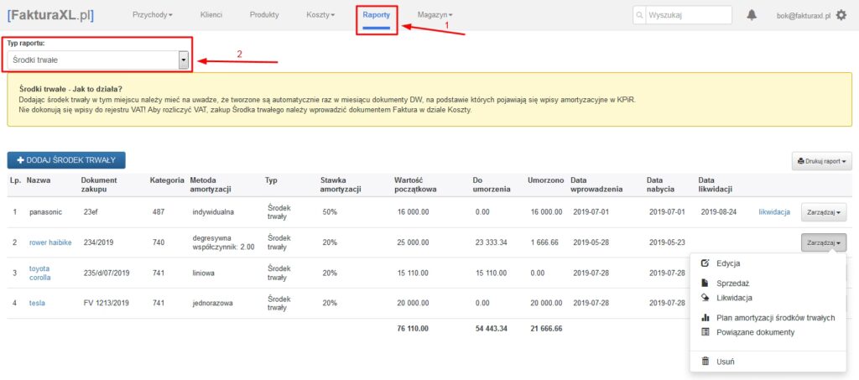The width and height of the screenshot is (859, 380).
Task: Open settings via the gear icon
Action: tap(841, 15)
